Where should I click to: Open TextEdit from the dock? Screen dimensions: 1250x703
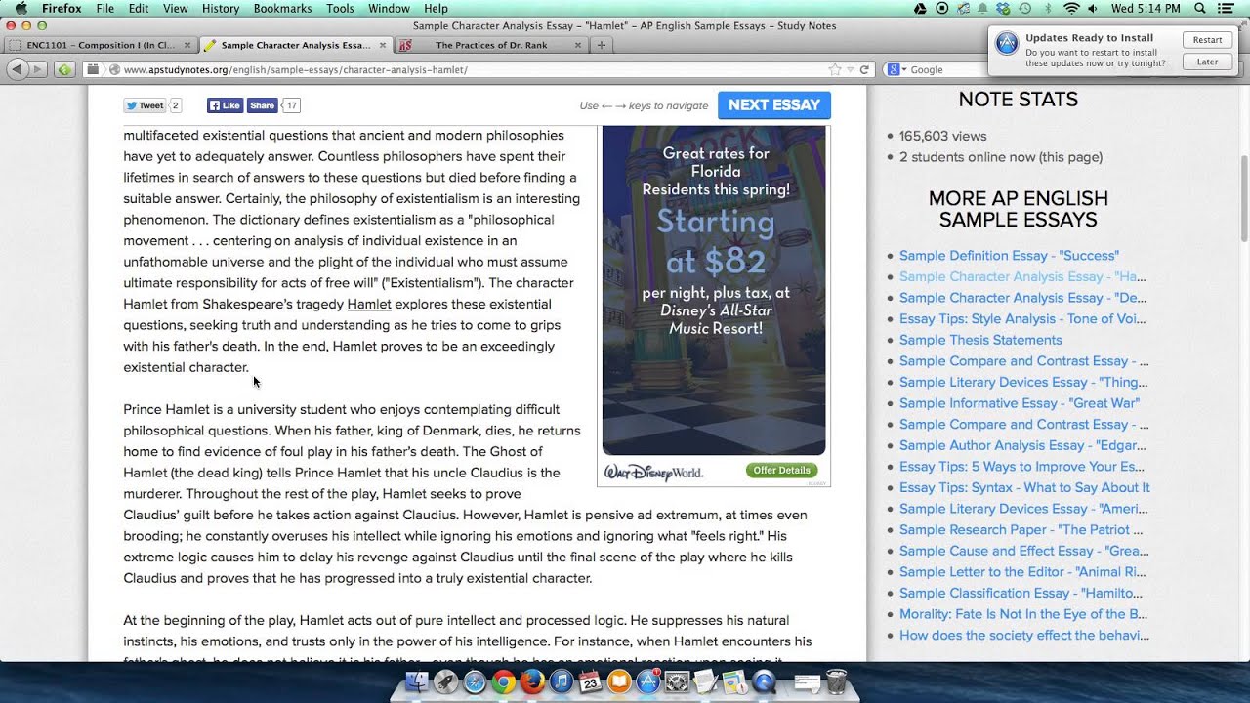point(706,682)
